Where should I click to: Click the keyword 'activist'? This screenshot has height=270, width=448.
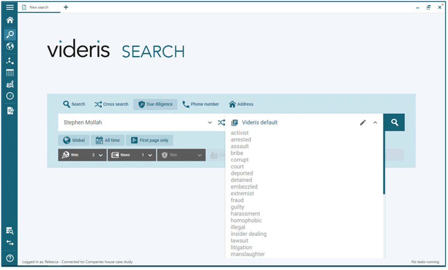click(240, 133)
